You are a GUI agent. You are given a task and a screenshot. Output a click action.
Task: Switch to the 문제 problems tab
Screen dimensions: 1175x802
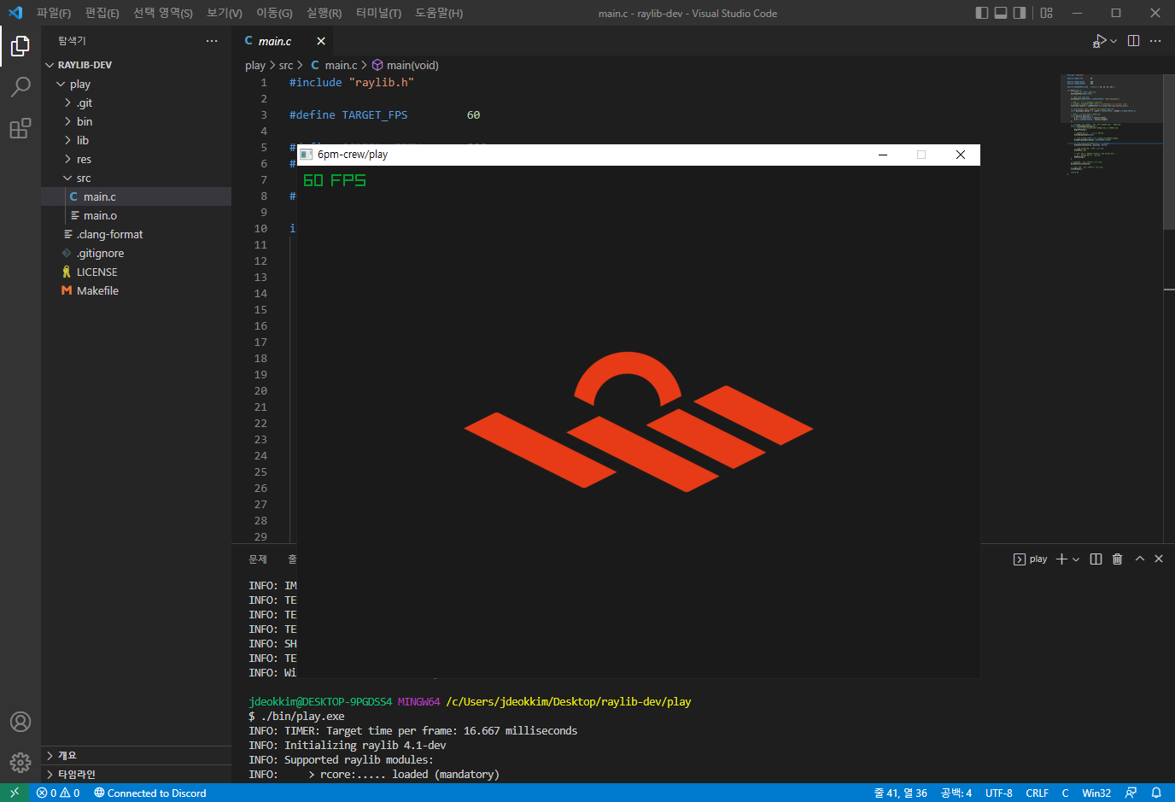(x=258, y=559)
